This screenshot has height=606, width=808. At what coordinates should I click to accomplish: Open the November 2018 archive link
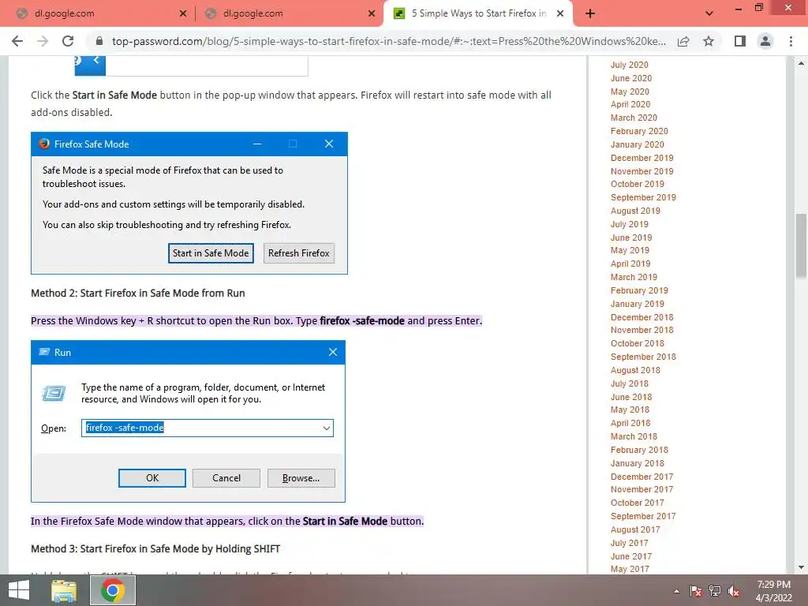642,330
